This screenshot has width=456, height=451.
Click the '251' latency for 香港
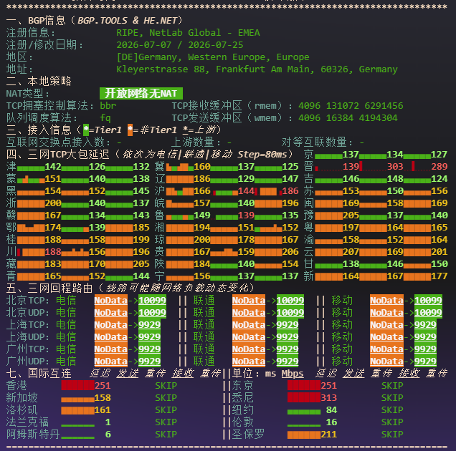pyautogui.click(x=103, y=386)
